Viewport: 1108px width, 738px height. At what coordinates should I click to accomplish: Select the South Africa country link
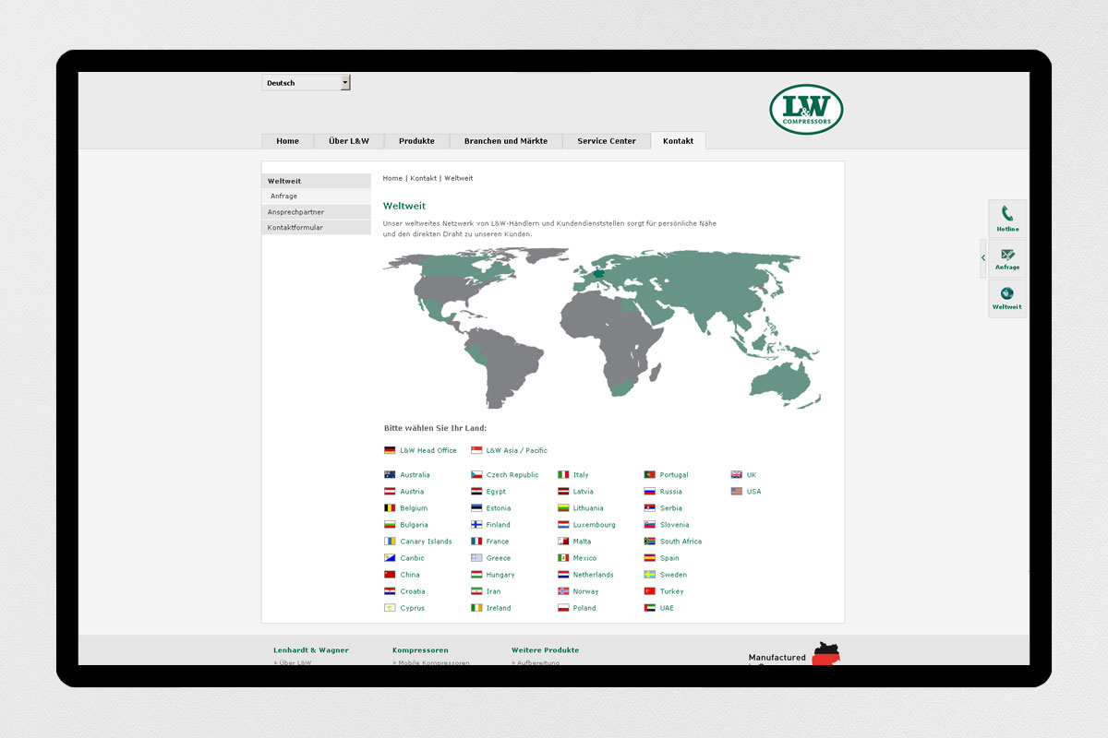(x=680, y=542)
